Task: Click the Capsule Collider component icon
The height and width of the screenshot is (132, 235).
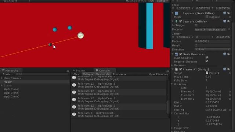Action: click(x=176, y=21)
